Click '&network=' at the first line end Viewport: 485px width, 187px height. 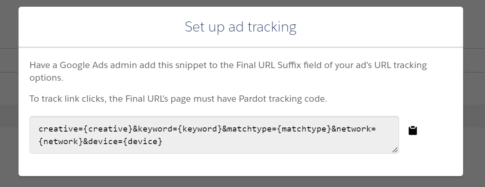point(354,129)
